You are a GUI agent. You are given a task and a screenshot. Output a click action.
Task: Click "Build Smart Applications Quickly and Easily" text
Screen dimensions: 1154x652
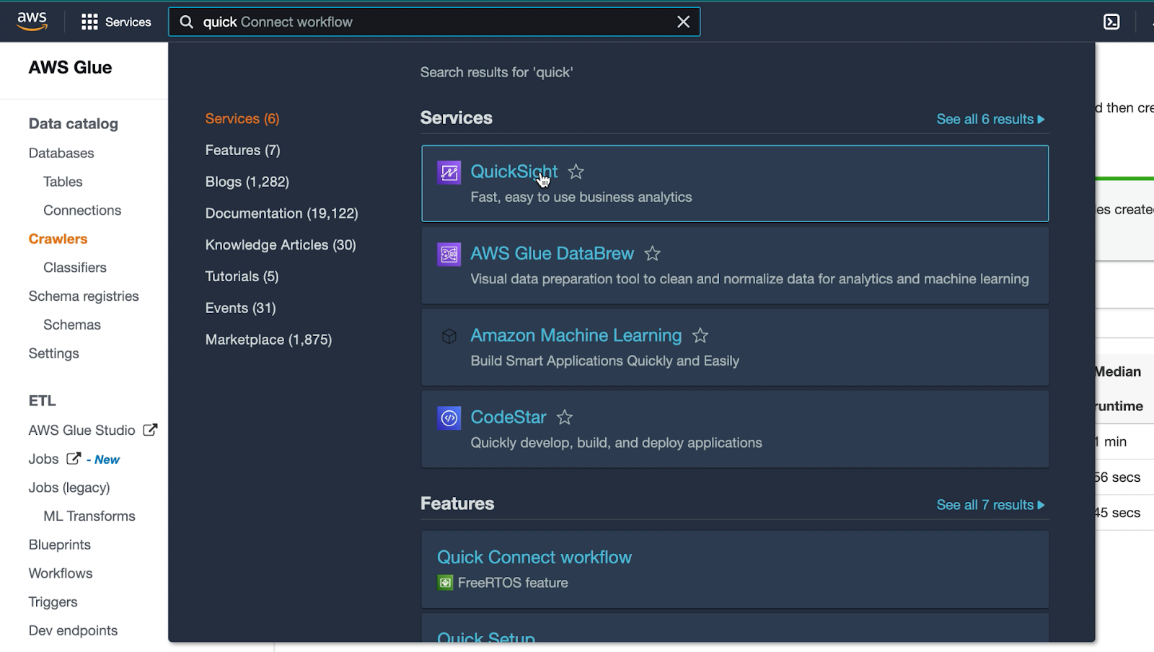coord(605,361)
